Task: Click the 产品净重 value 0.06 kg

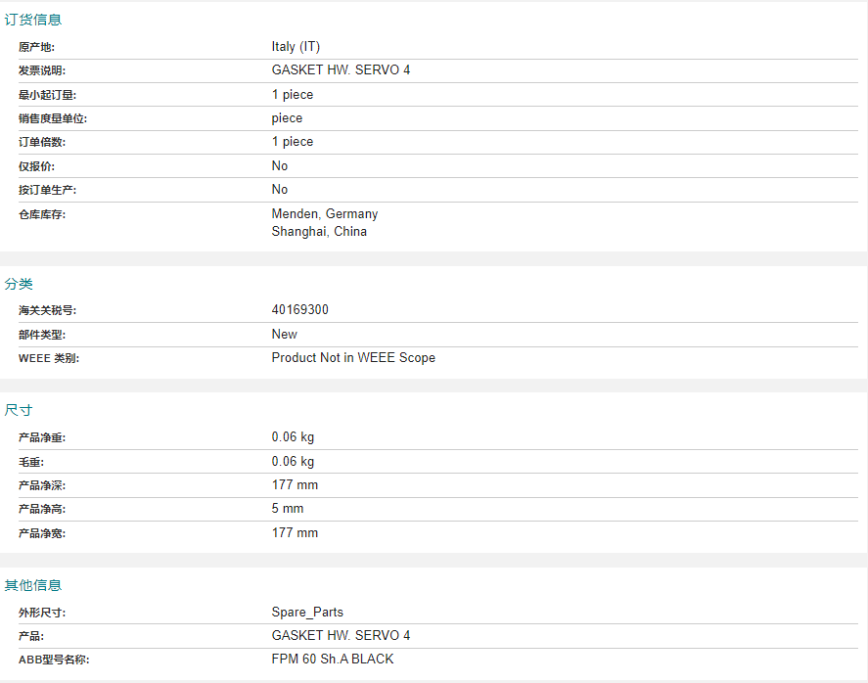Action: click(293, 437)
